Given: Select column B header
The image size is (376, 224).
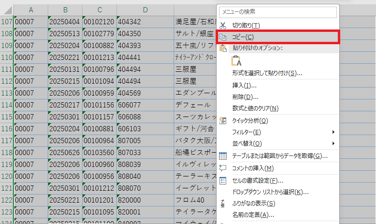Looking at the screenshot, I should pos(65,10).
